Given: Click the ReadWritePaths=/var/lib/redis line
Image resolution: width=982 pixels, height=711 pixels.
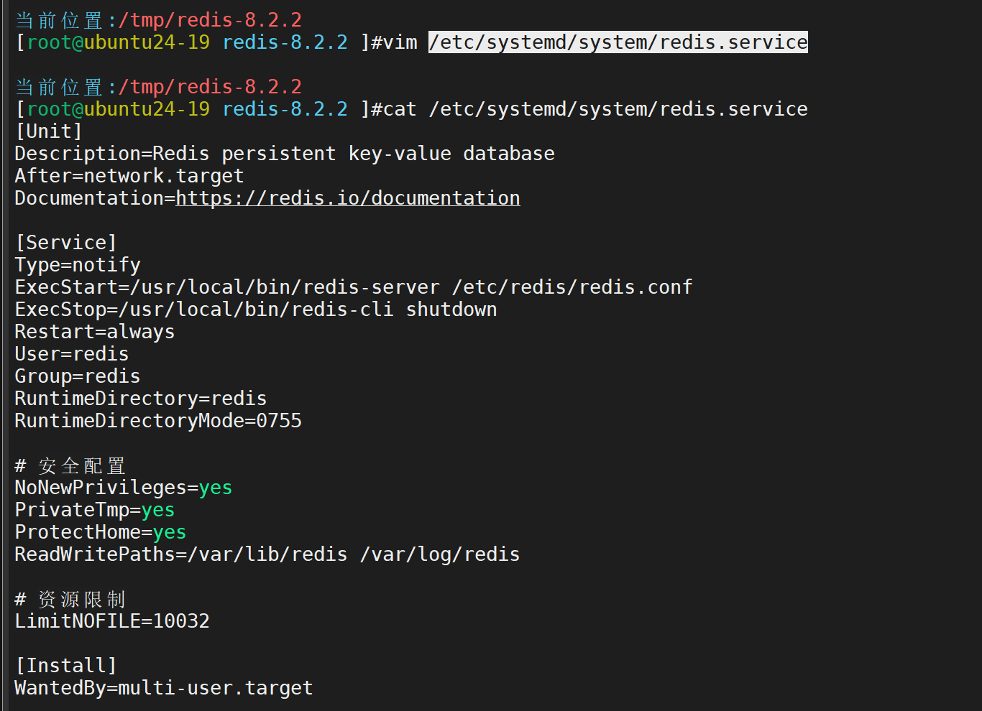Looking at the screenshot, I should [267, 554].
